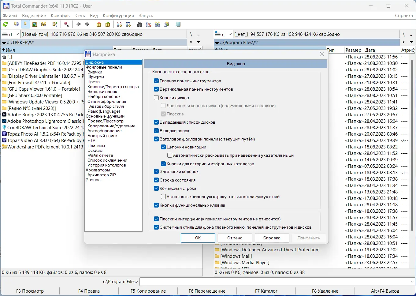Open synchronize directories toolbar icon
The image size is (416, 296).
point(158,24)
